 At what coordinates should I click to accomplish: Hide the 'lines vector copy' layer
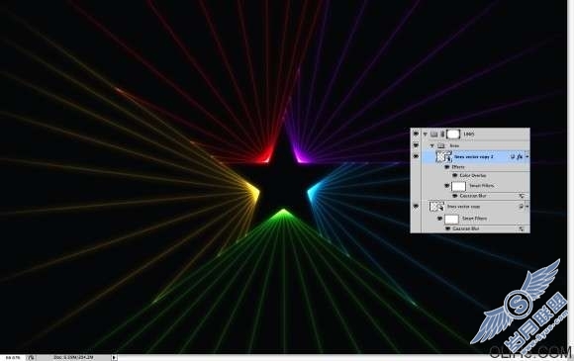pyautogui.click(x=416, y=207)
